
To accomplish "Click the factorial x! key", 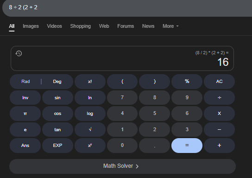I will click(x=90, y=82).
